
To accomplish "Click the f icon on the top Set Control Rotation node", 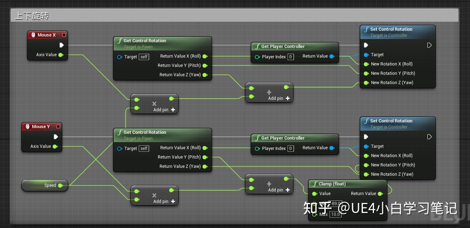I will [x=366, y=29].
